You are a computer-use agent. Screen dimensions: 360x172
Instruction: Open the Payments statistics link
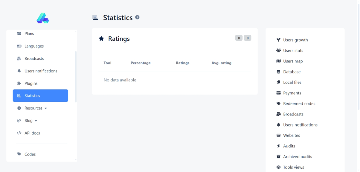coord(292,93)
